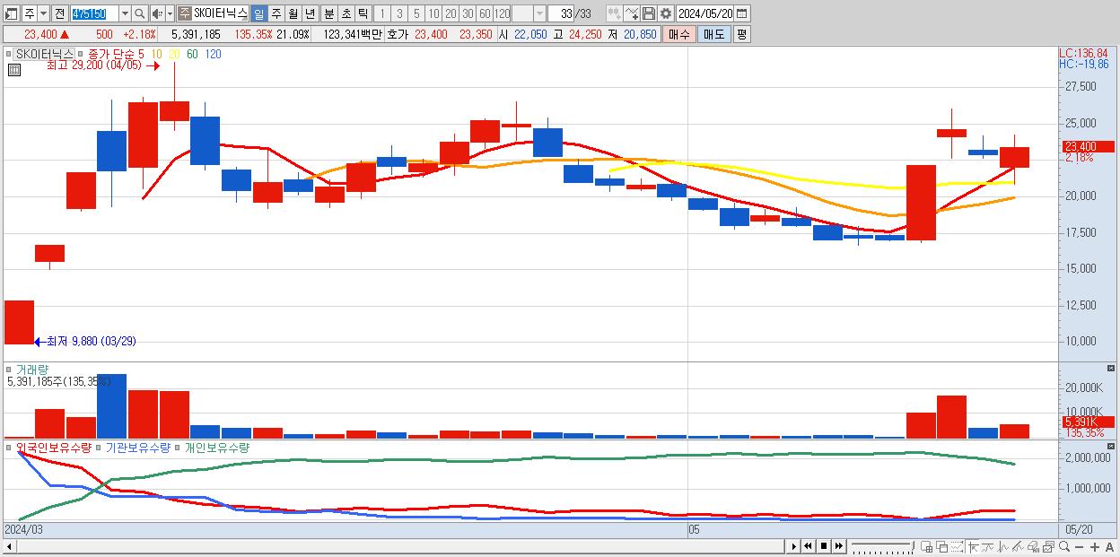The width and height of the screenshot is (1120, 557).
Task: Click the stock code input field 475150
Action: point(94,13)
